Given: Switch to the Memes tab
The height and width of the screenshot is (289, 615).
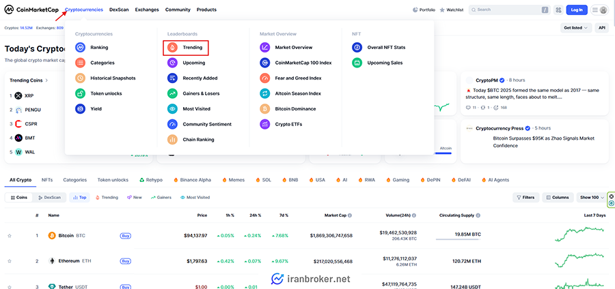Looking at the screenshot, I should click(234, 180).
